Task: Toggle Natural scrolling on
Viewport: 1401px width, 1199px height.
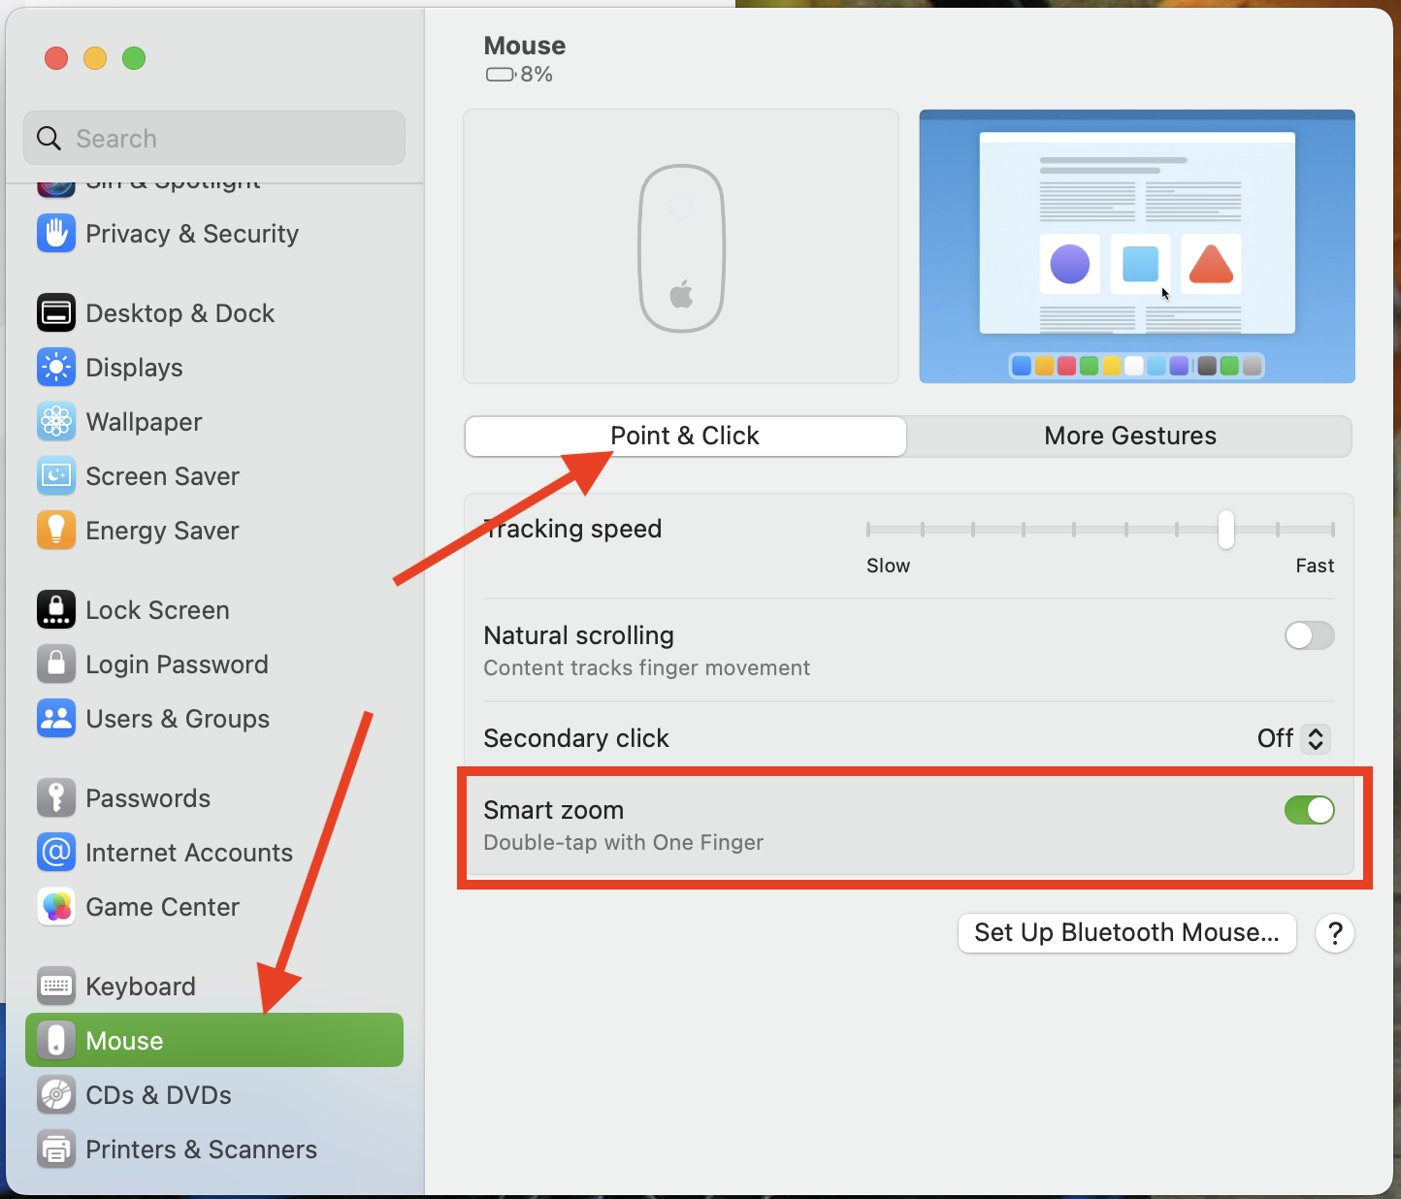Action: (1309, 635)
